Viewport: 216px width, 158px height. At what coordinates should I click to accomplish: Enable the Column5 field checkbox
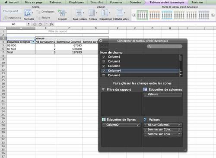(x=104, y=75)
